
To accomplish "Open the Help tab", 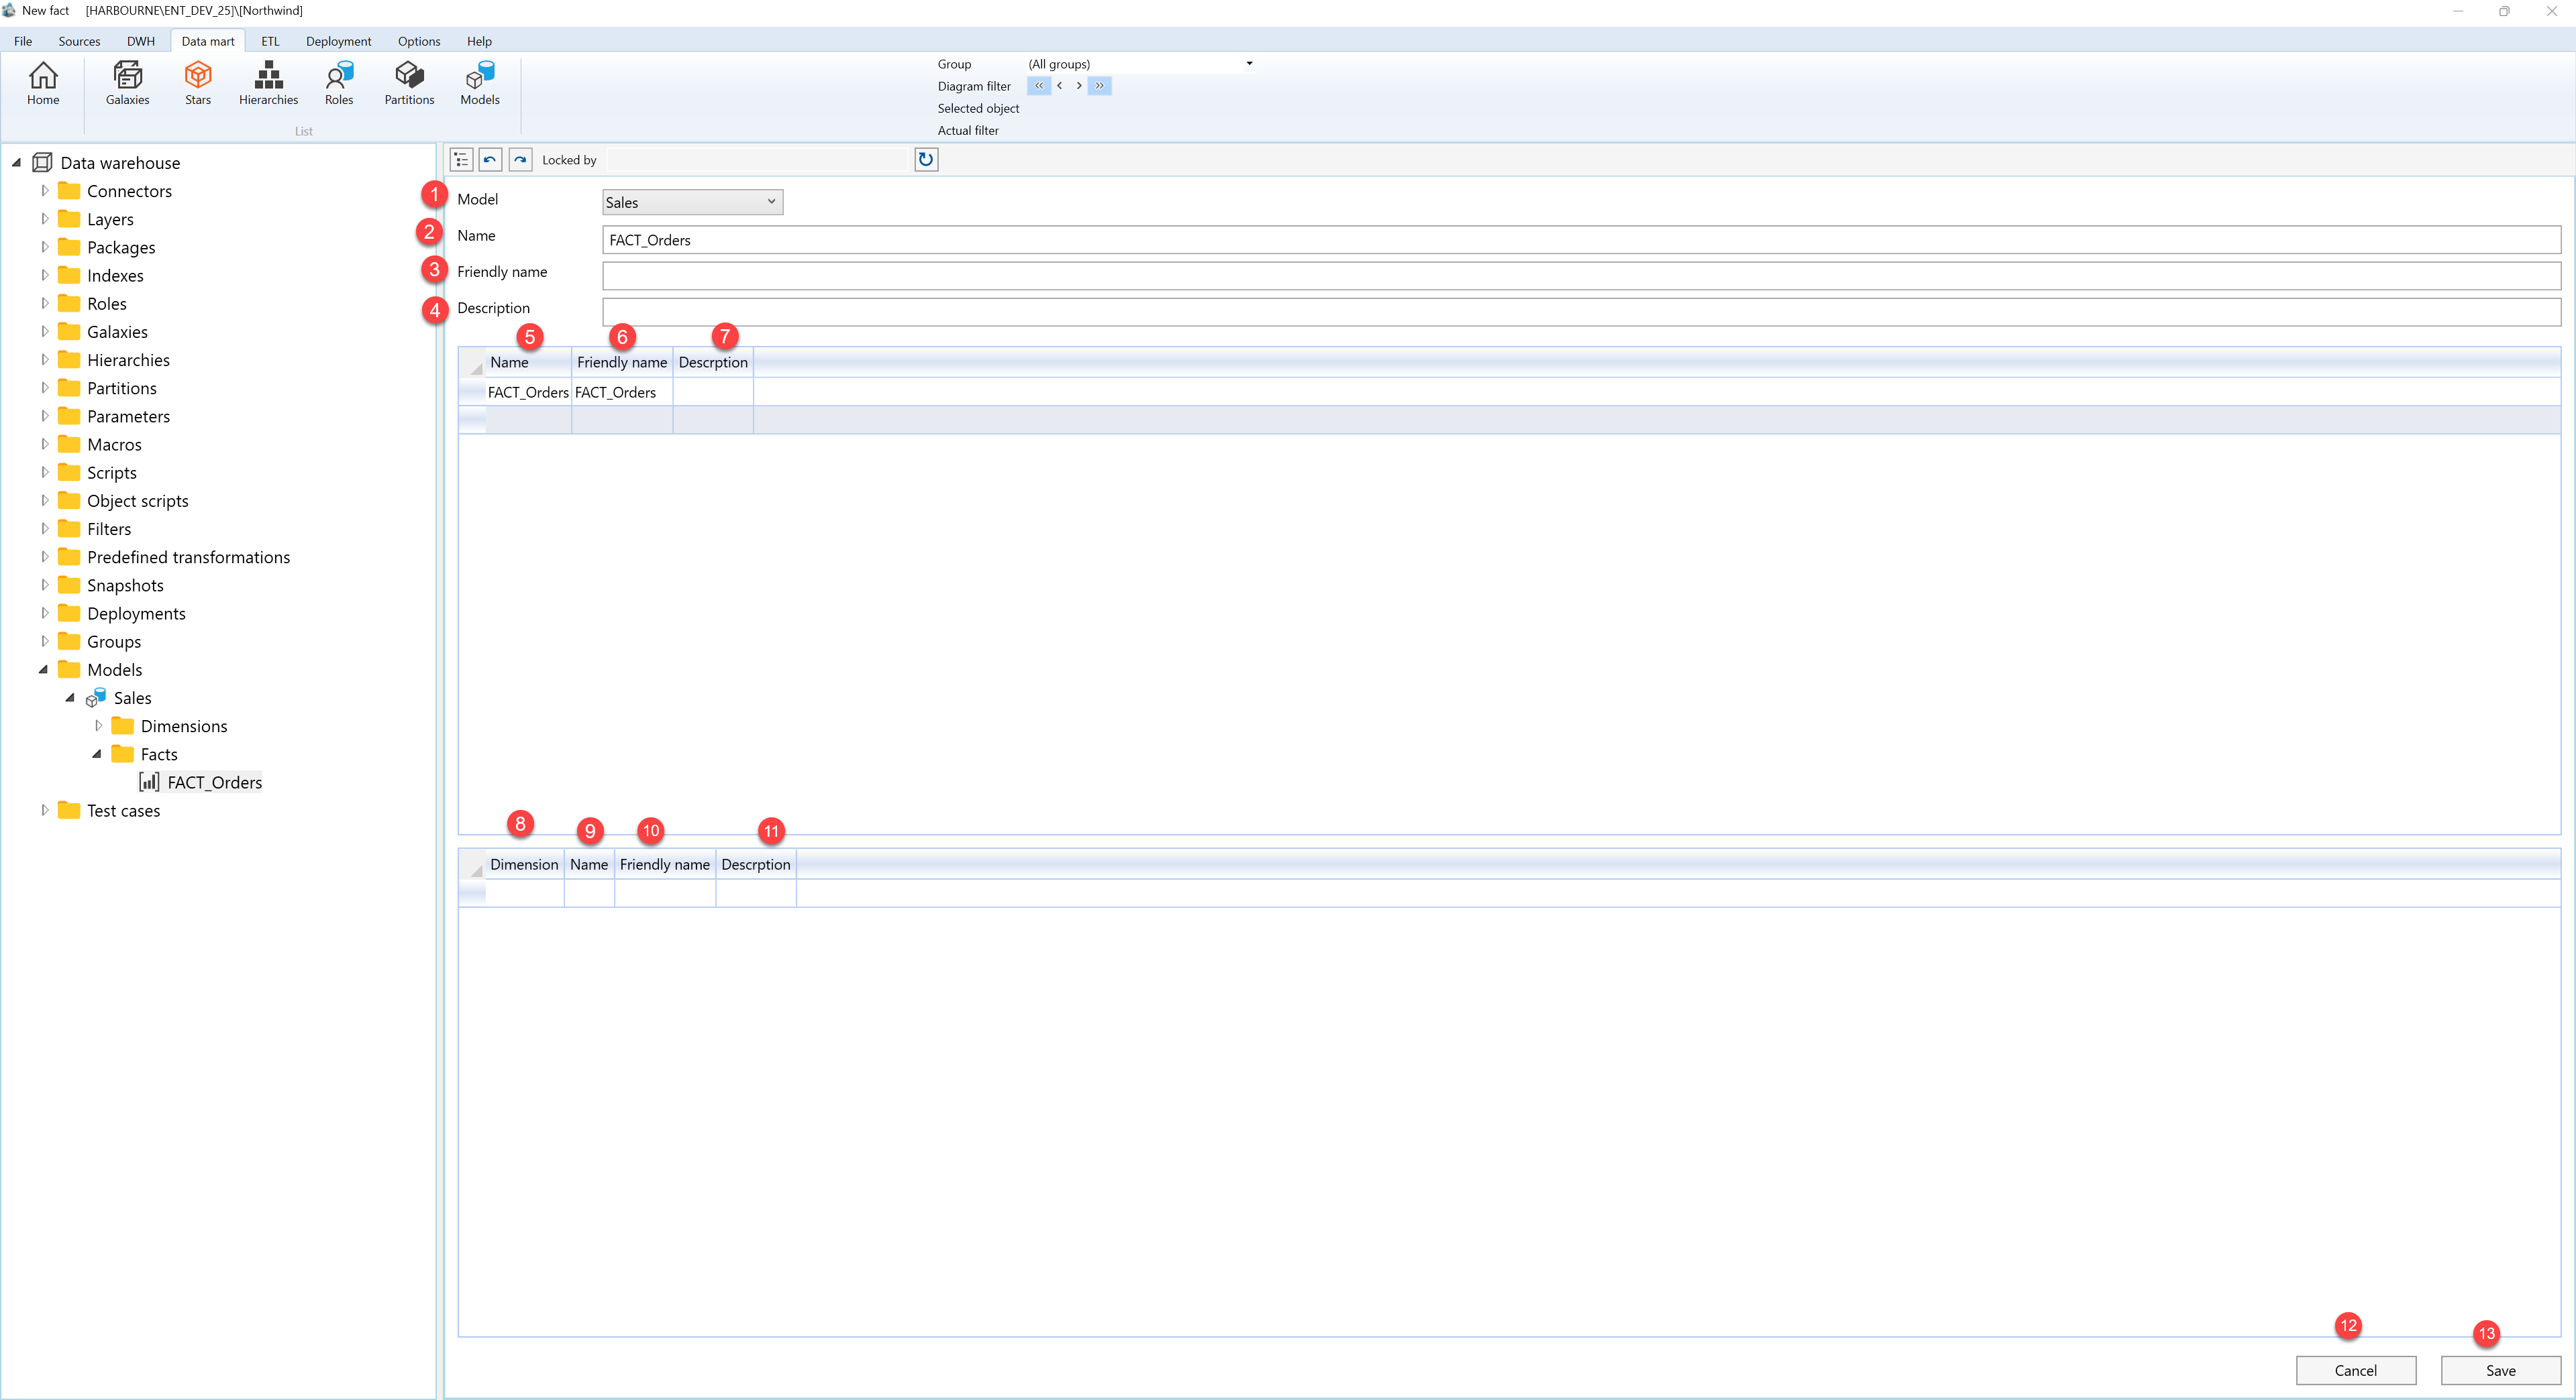I will [x=479, y=41].
